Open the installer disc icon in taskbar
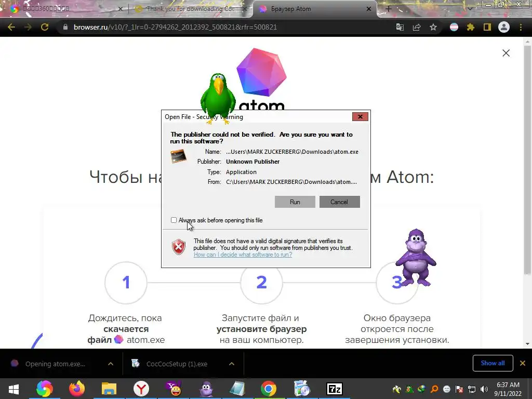This screenshot has height=399, width=532. (x=302, y=389)
